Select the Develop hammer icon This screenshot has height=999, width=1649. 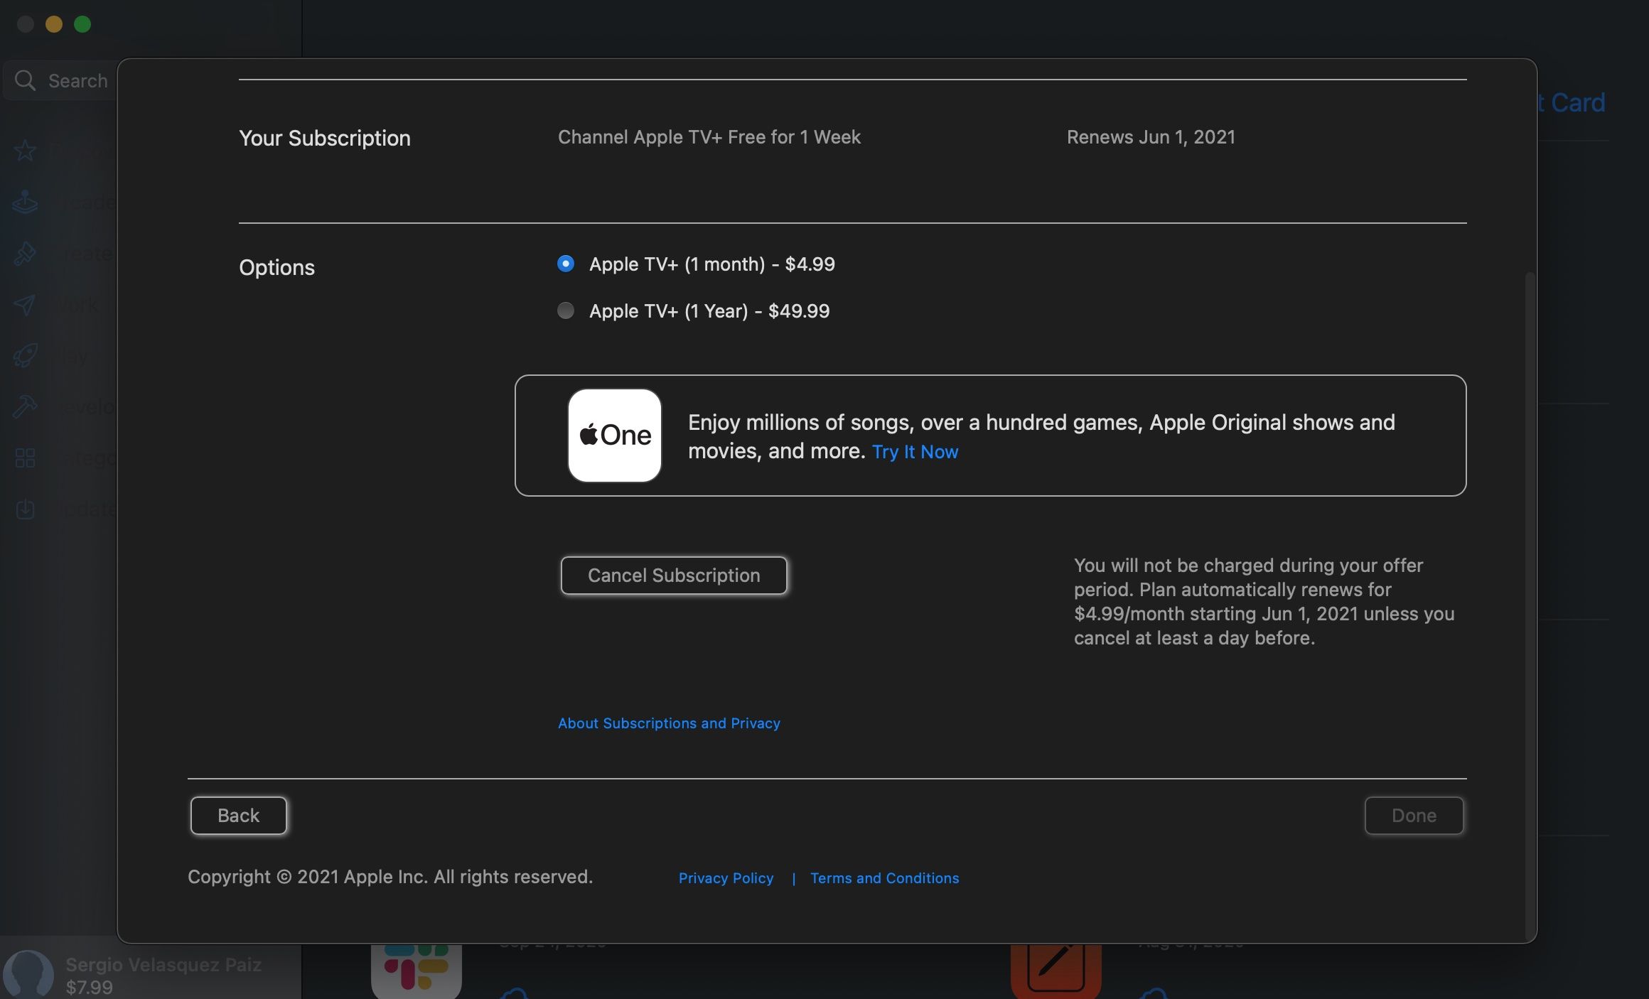click(x=25, y=406)
